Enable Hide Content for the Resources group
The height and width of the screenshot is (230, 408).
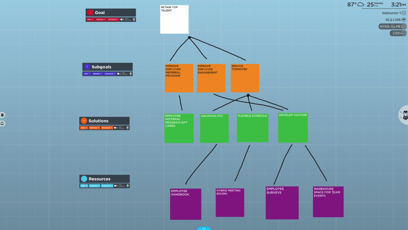[116, 186]
